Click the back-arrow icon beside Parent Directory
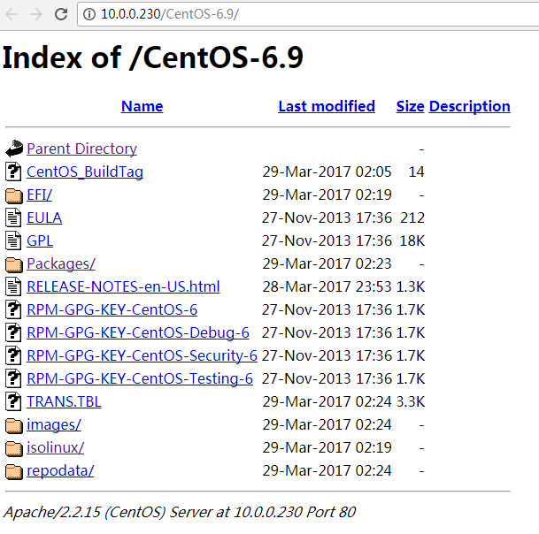The height and width of the screenshot is (534, 539). tap(14, 149)
